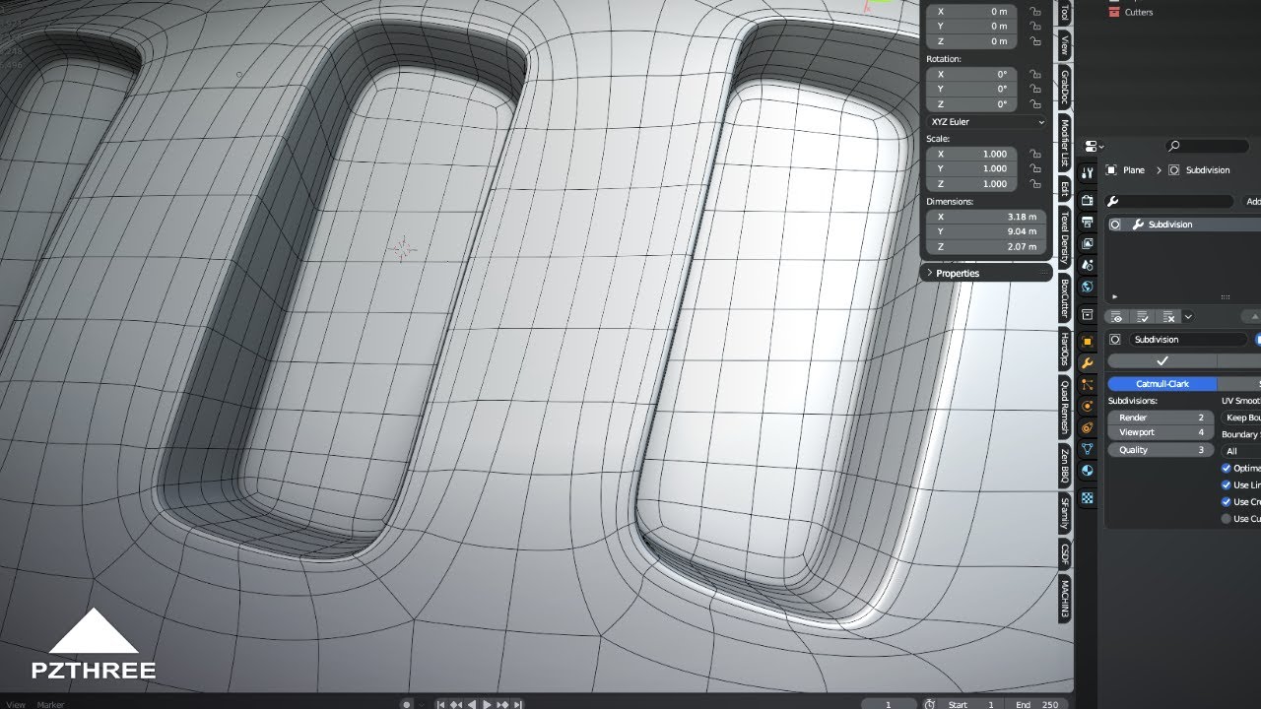
Task: Click the modifier name field Subdivision
Action: point(1189,340)
